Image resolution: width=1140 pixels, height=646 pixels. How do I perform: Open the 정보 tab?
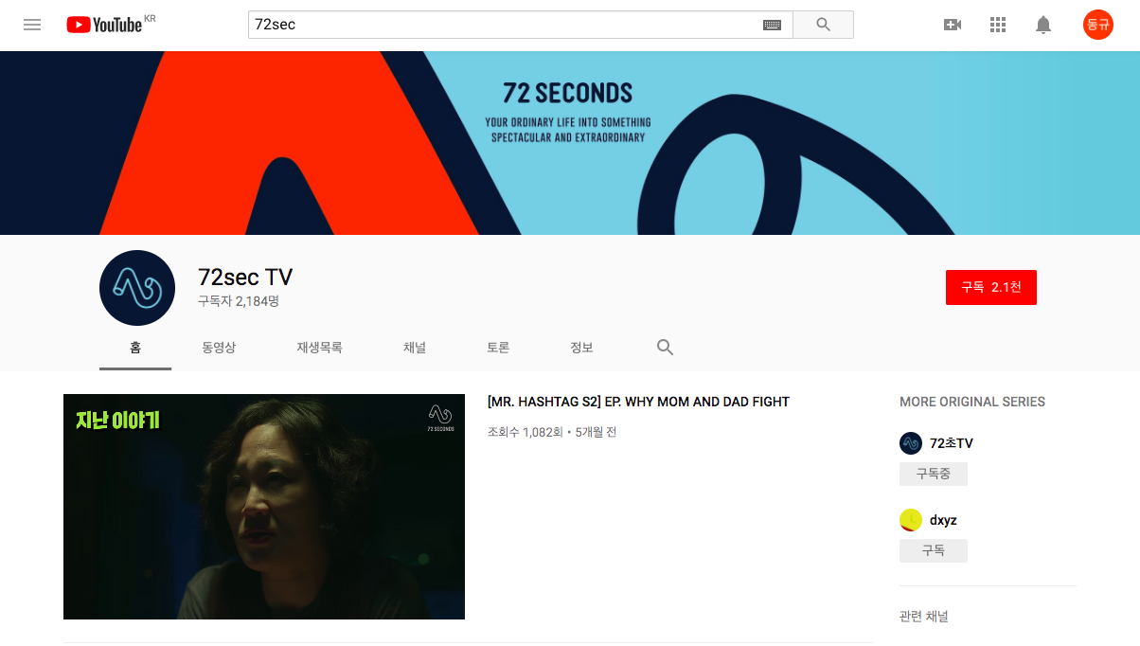pyautogui.click(x=581, y=348)
